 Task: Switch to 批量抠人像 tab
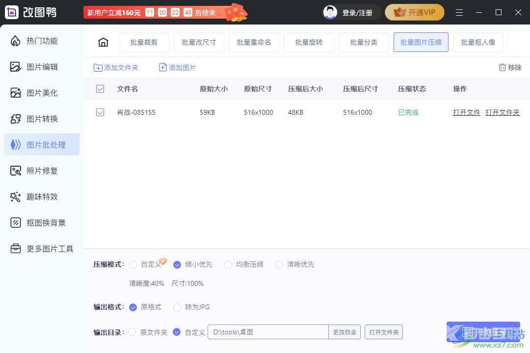coord(478,42)
